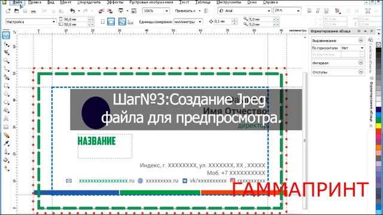
Task: Select the Smart fill tool
Action: pyautogui.click(x=7, y=77)
